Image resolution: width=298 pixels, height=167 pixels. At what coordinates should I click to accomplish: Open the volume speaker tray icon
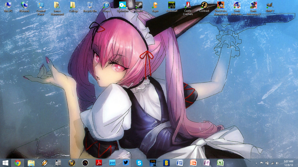point(277,163)
